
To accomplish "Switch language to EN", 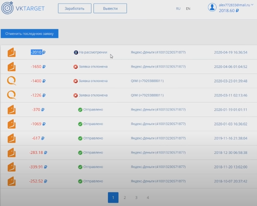I will click(x=188, y=8).
